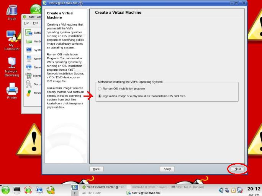Viewport: 262px width, 196px height.
Task: Click the Back button
Action: tap(97, 169)
